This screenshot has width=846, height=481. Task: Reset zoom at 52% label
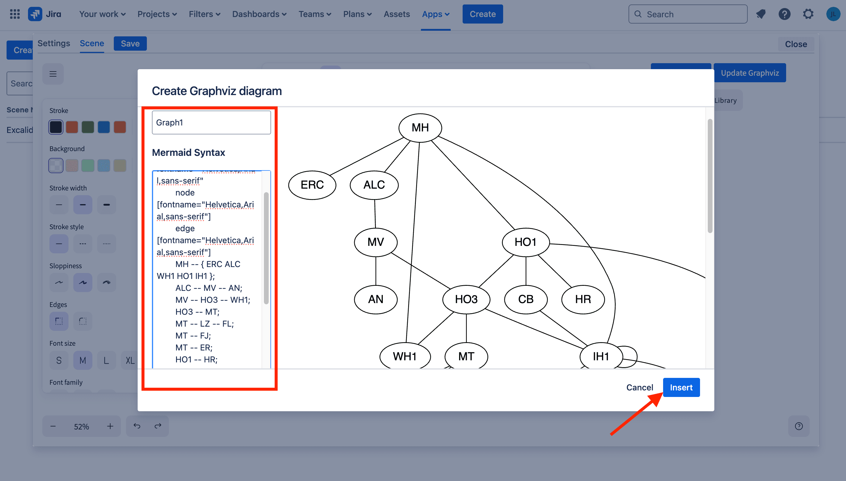coord(82,426)
